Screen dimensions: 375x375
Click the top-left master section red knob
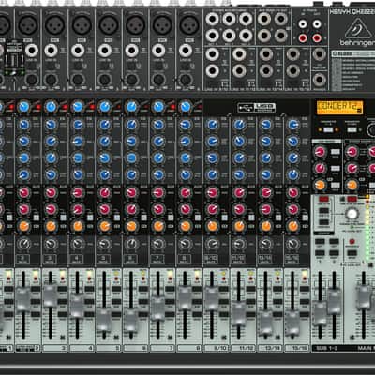320,152
